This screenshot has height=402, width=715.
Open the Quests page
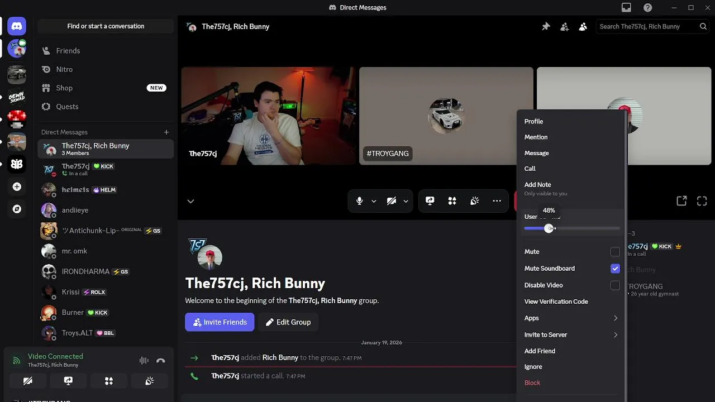click(106, 107)
